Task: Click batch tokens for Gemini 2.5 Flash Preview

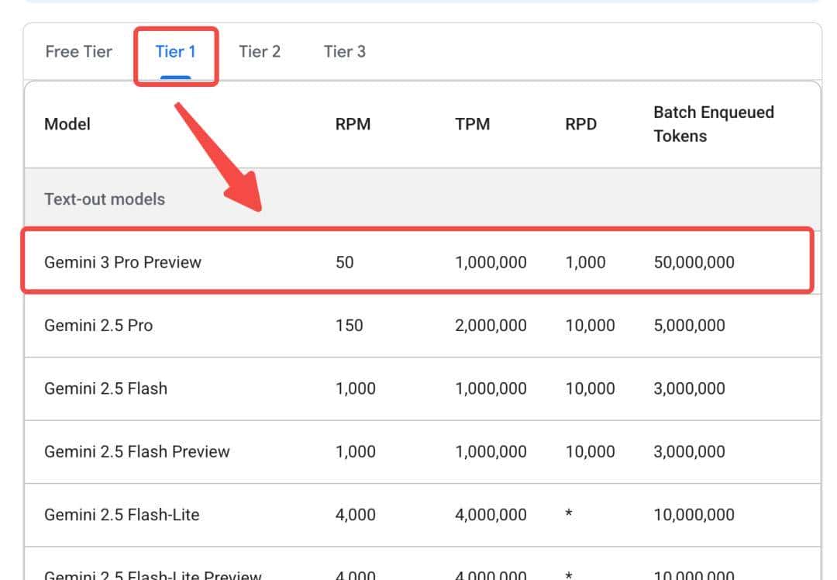Action: 689,451
